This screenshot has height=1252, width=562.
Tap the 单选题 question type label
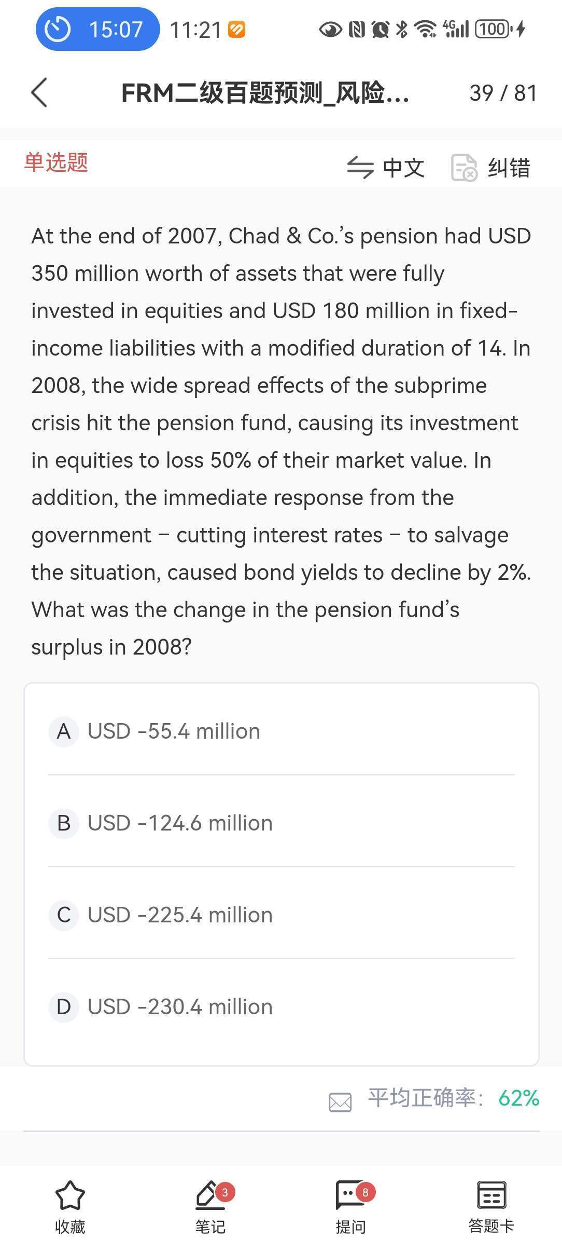(56, 162)
